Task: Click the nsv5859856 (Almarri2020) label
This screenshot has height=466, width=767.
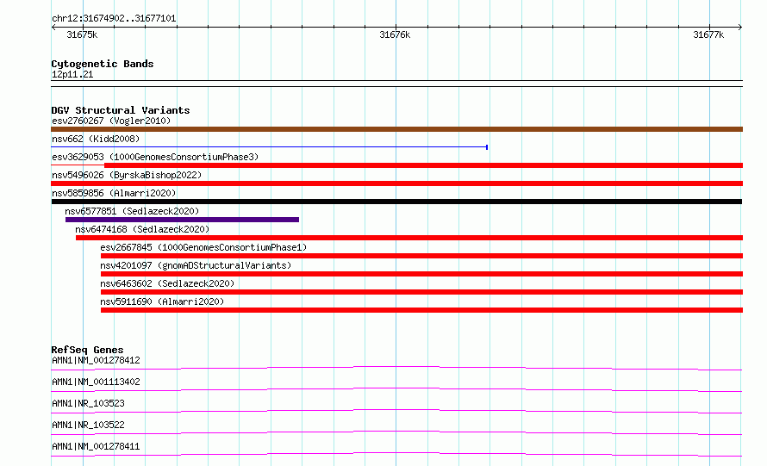Action: [x=114, y=193]
